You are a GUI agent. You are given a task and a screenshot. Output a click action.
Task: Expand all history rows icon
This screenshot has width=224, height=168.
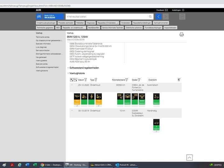72,80
